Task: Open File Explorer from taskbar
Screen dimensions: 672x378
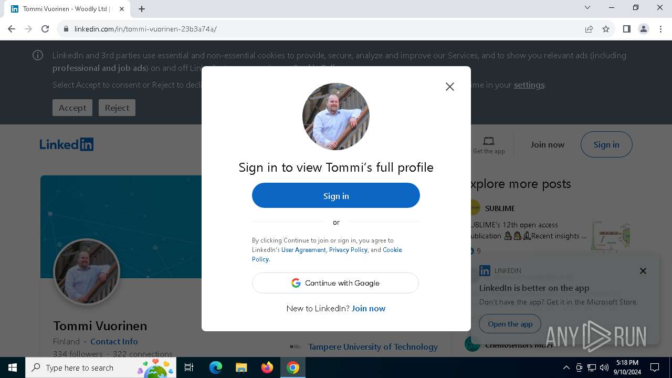Action: [x=241, y=367]
